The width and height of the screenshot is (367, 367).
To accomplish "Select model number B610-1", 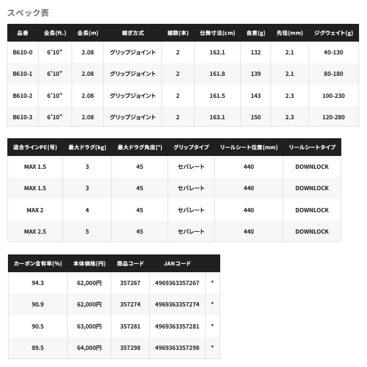I will [23, 74].
